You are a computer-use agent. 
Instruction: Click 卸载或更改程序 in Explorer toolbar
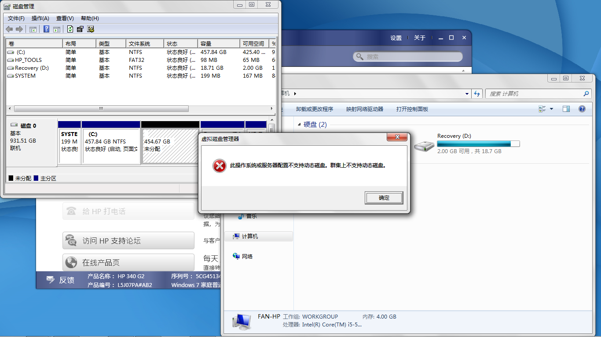pos(315,109)
